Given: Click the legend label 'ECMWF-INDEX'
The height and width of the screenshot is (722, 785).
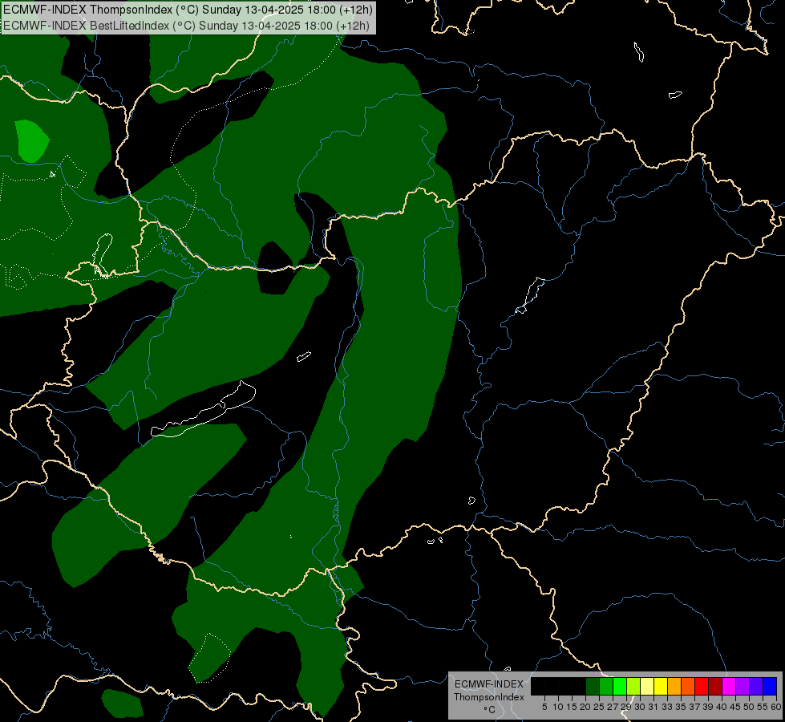Looking at the screenshot, I should click(x=489, y=684).
